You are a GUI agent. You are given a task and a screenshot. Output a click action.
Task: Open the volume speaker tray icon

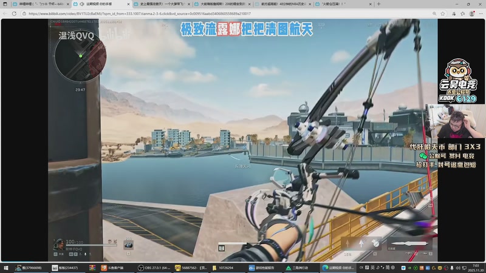pos(458,268)
